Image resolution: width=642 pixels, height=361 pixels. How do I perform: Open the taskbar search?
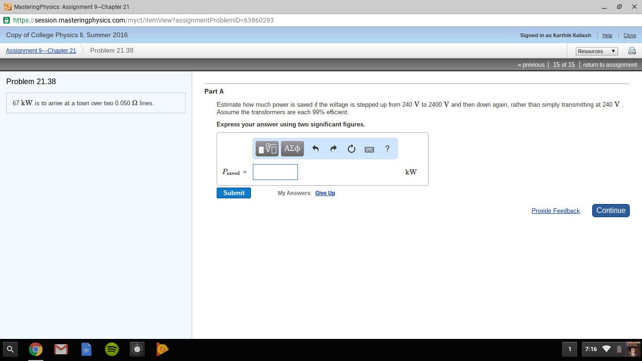pos(10,349)
